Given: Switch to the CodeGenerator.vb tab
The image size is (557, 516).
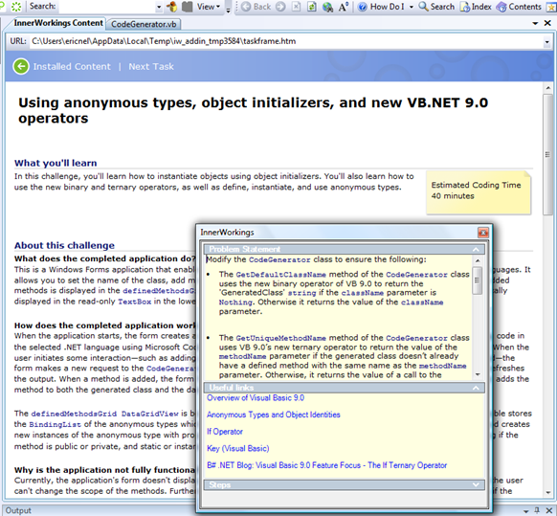Looking at the screenshot, I should click(x=144, y=24).
